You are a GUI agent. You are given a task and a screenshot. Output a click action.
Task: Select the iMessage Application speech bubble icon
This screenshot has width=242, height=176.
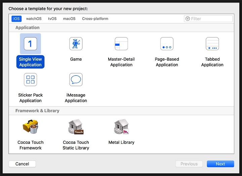tap(76, 79)
